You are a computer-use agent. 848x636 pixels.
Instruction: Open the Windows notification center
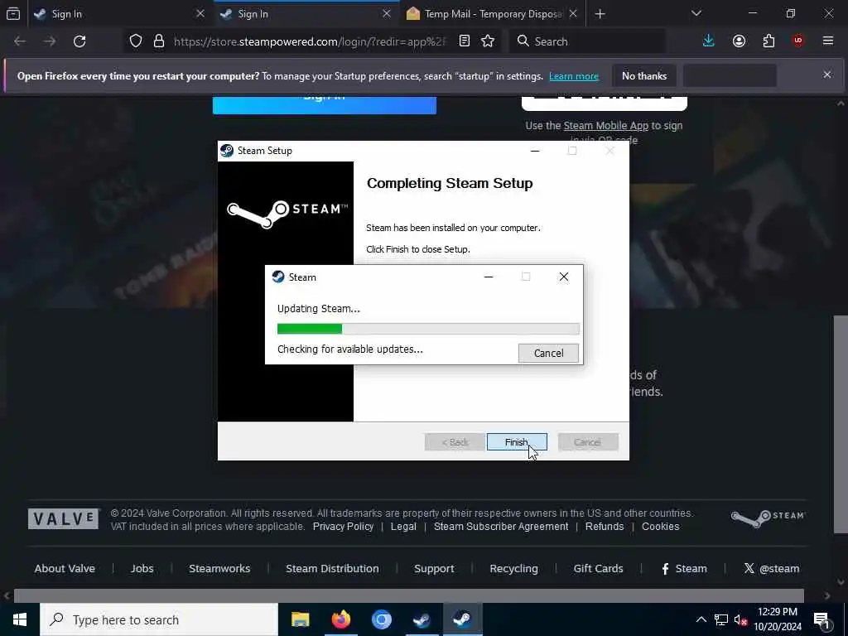pos(822,619)
